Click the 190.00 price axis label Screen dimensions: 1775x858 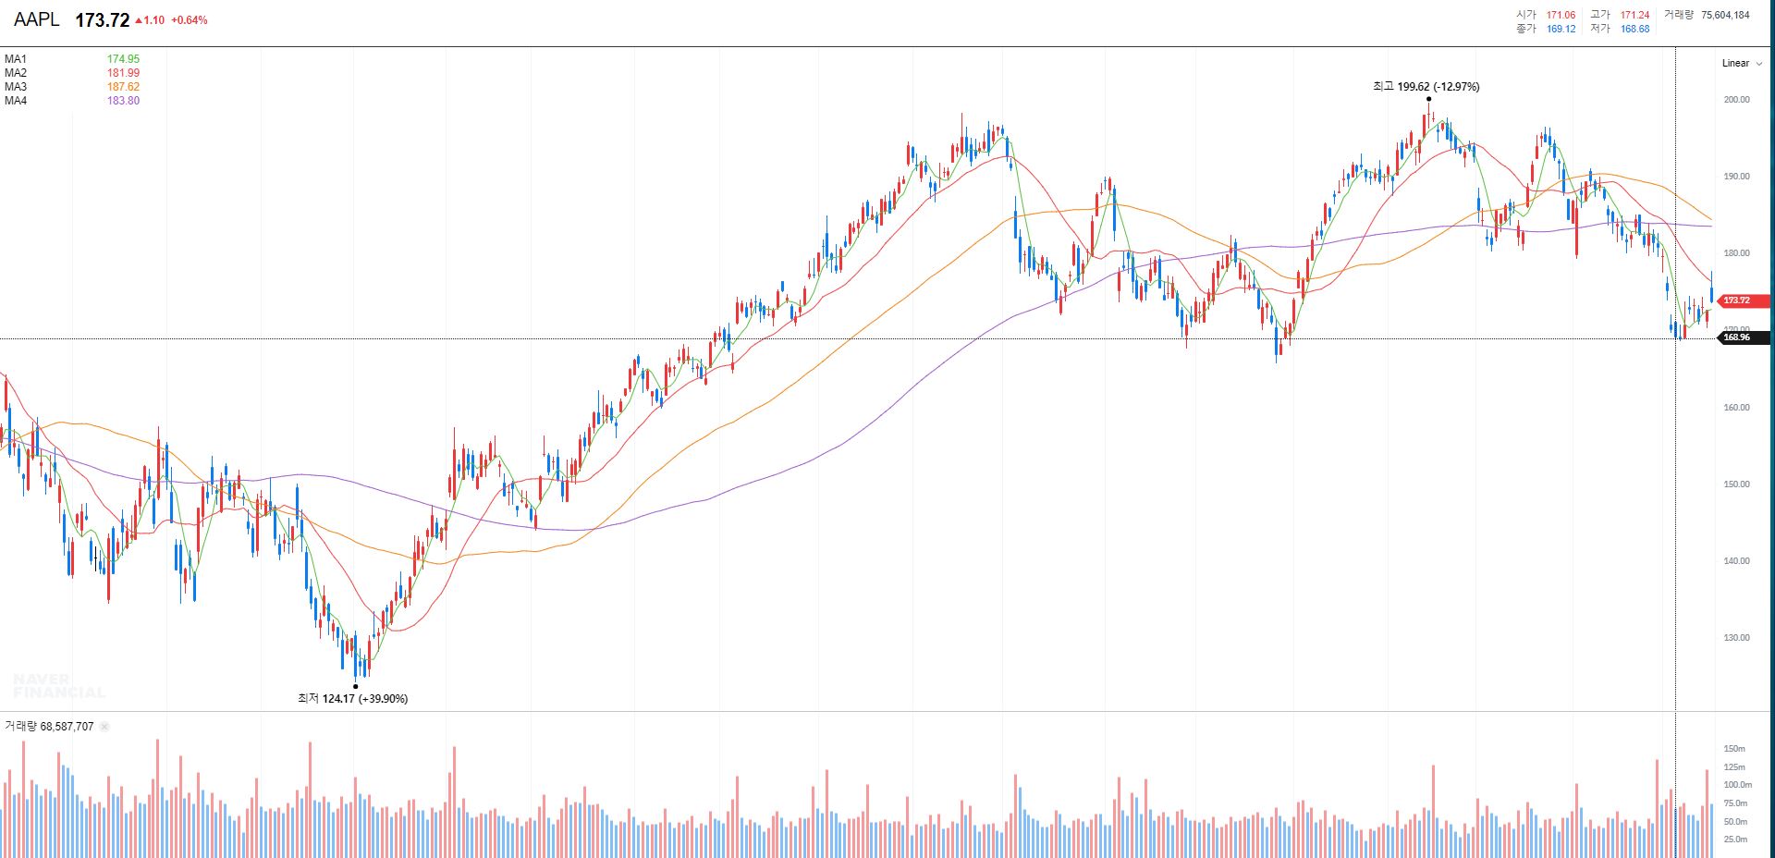(1737, 177)
